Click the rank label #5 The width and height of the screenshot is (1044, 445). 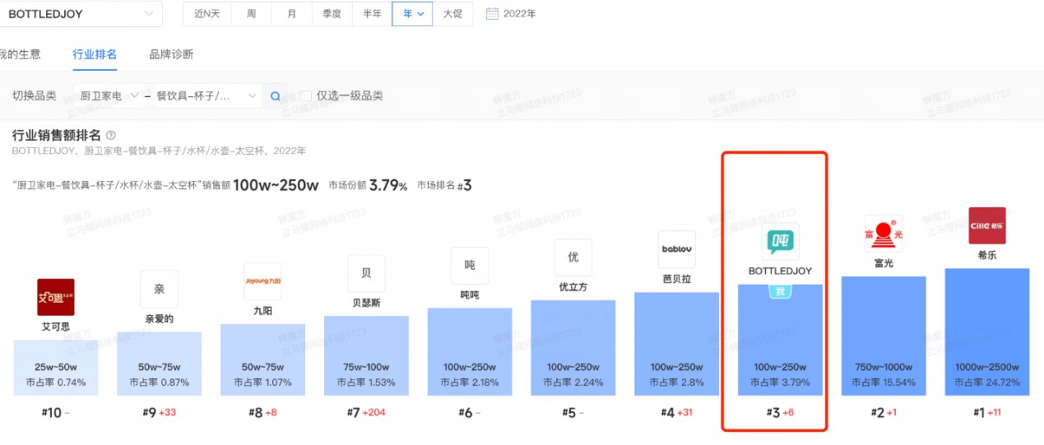[573, 413]
